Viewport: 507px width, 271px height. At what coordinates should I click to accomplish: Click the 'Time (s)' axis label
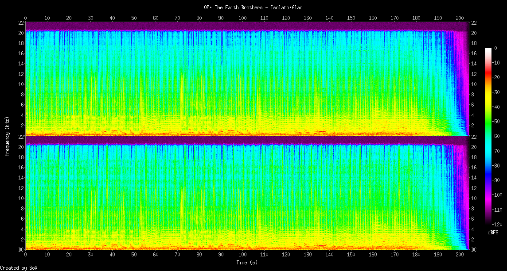(x=247, y=263)
